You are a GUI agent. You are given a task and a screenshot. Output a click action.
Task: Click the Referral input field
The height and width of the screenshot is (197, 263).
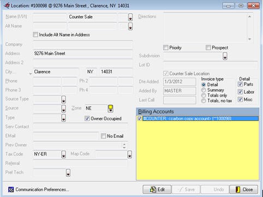(x=80, y=163)
